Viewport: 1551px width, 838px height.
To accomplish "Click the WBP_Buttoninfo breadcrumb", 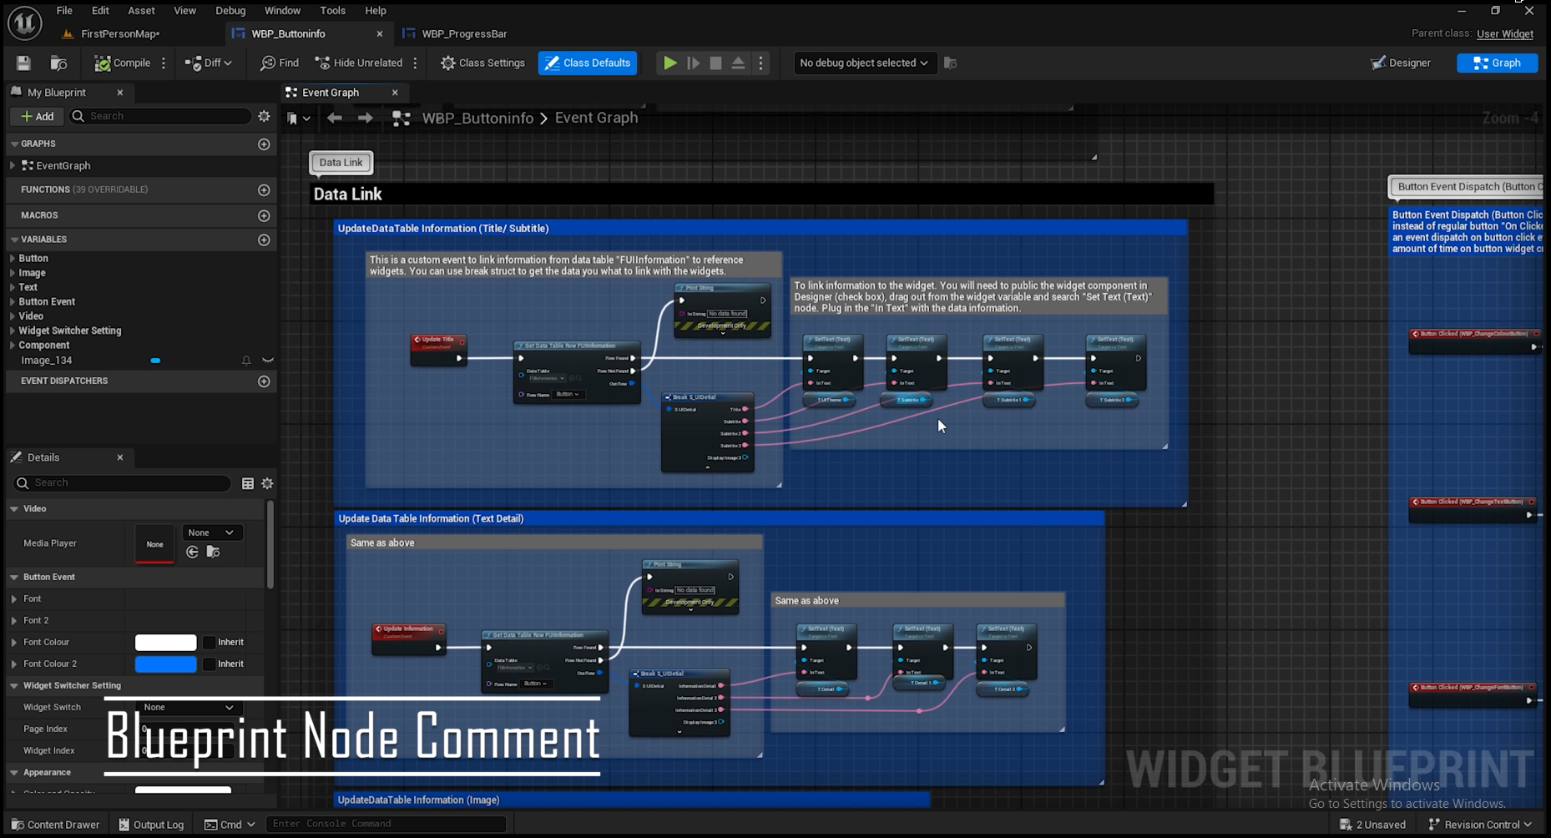I will tap(477, 119).
